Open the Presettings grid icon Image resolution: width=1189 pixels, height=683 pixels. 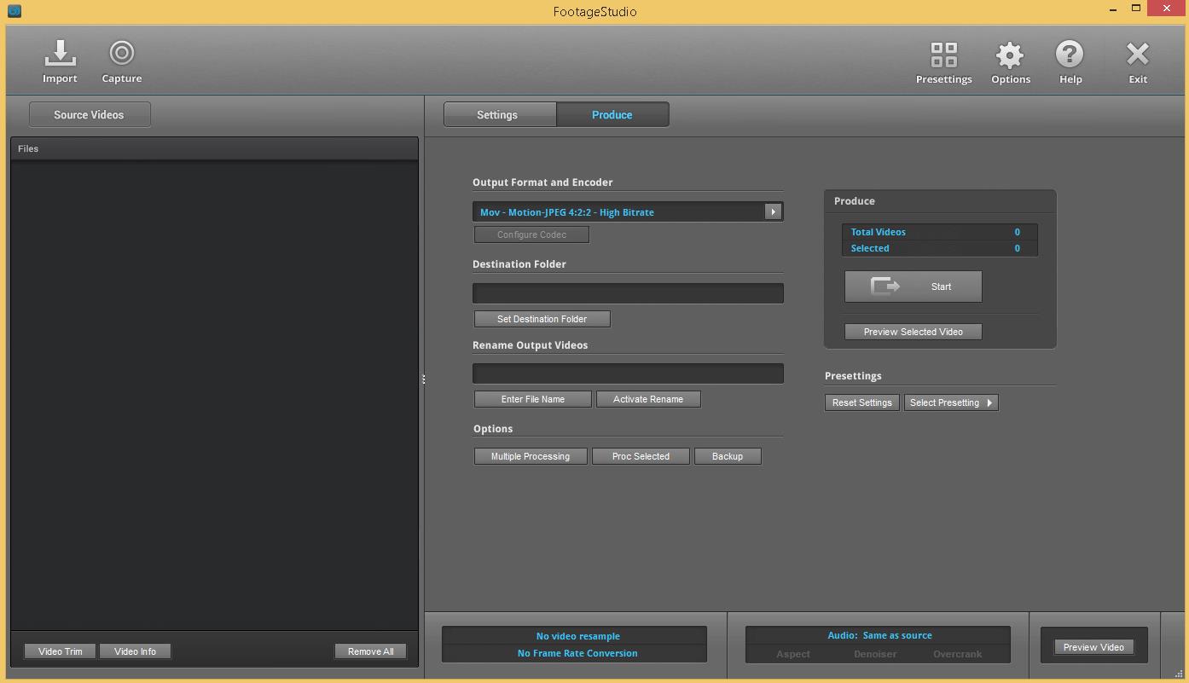[x=943, y=62]
